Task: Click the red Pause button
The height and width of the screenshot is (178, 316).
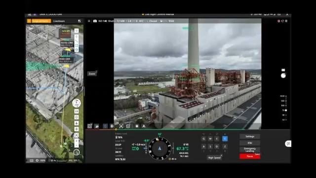Action: click(250, 156)
